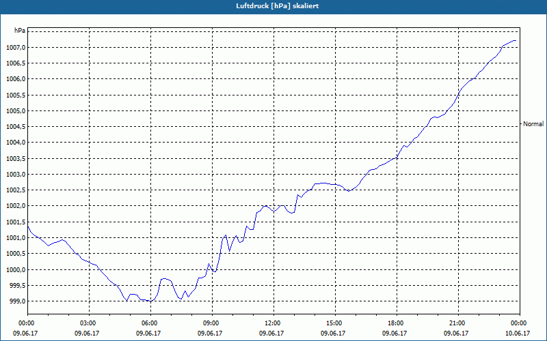Click the 1001,5 axis value
Screen dimensions: 547x341
pos(16,222)
